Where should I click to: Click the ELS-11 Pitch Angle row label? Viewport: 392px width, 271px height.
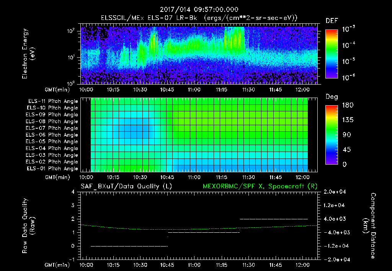53,101
